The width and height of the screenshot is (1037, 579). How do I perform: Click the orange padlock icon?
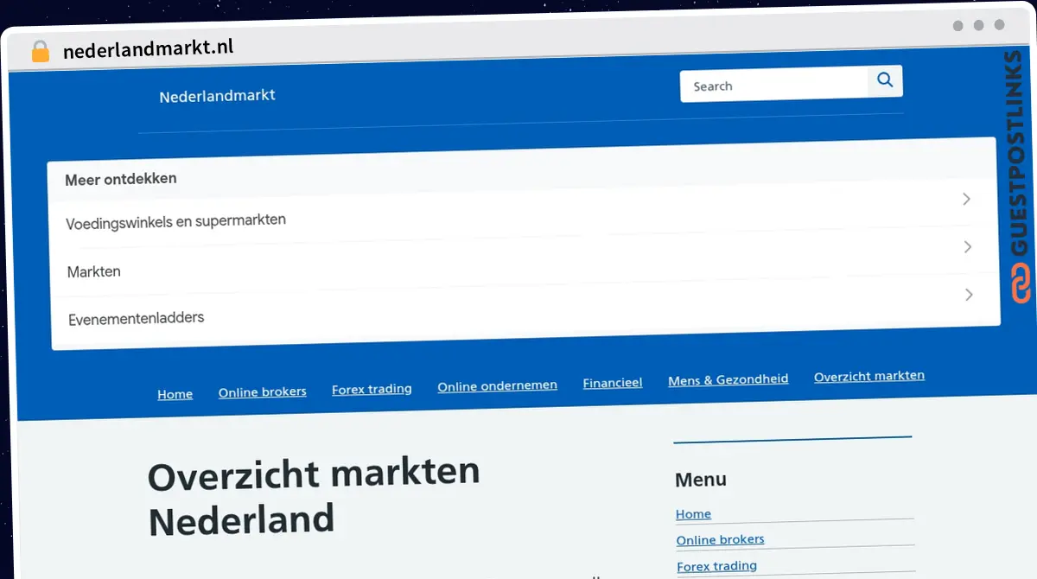[x=41, y=52]
